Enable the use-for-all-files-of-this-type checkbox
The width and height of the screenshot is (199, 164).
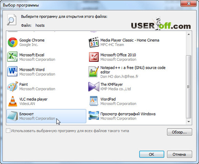click(8, 131)
